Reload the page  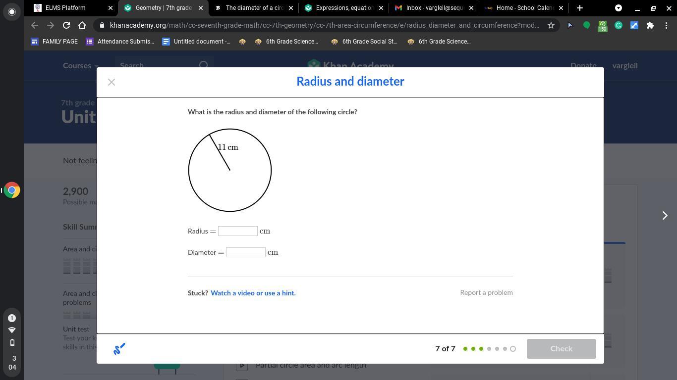(66, 25)
